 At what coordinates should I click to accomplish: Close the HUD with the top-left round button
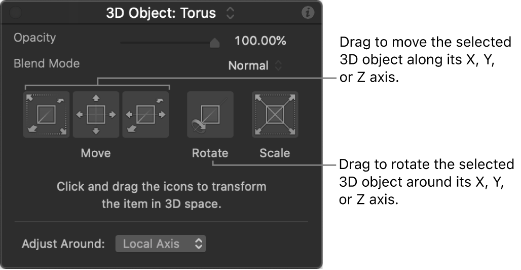tap(16, 13)
